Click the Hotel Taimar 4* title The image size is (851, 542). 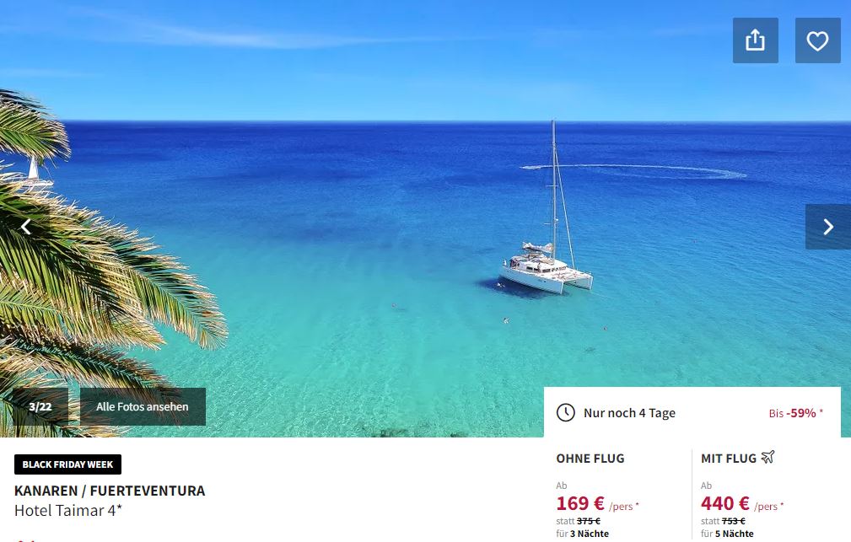[x=67, y=511]
